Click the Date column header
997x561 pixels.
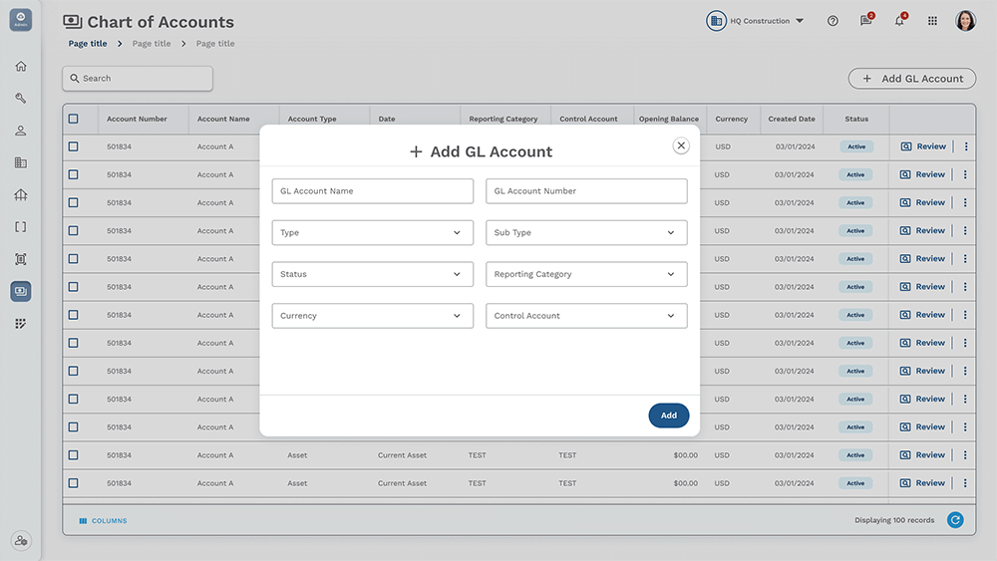(x=387, y=119)
